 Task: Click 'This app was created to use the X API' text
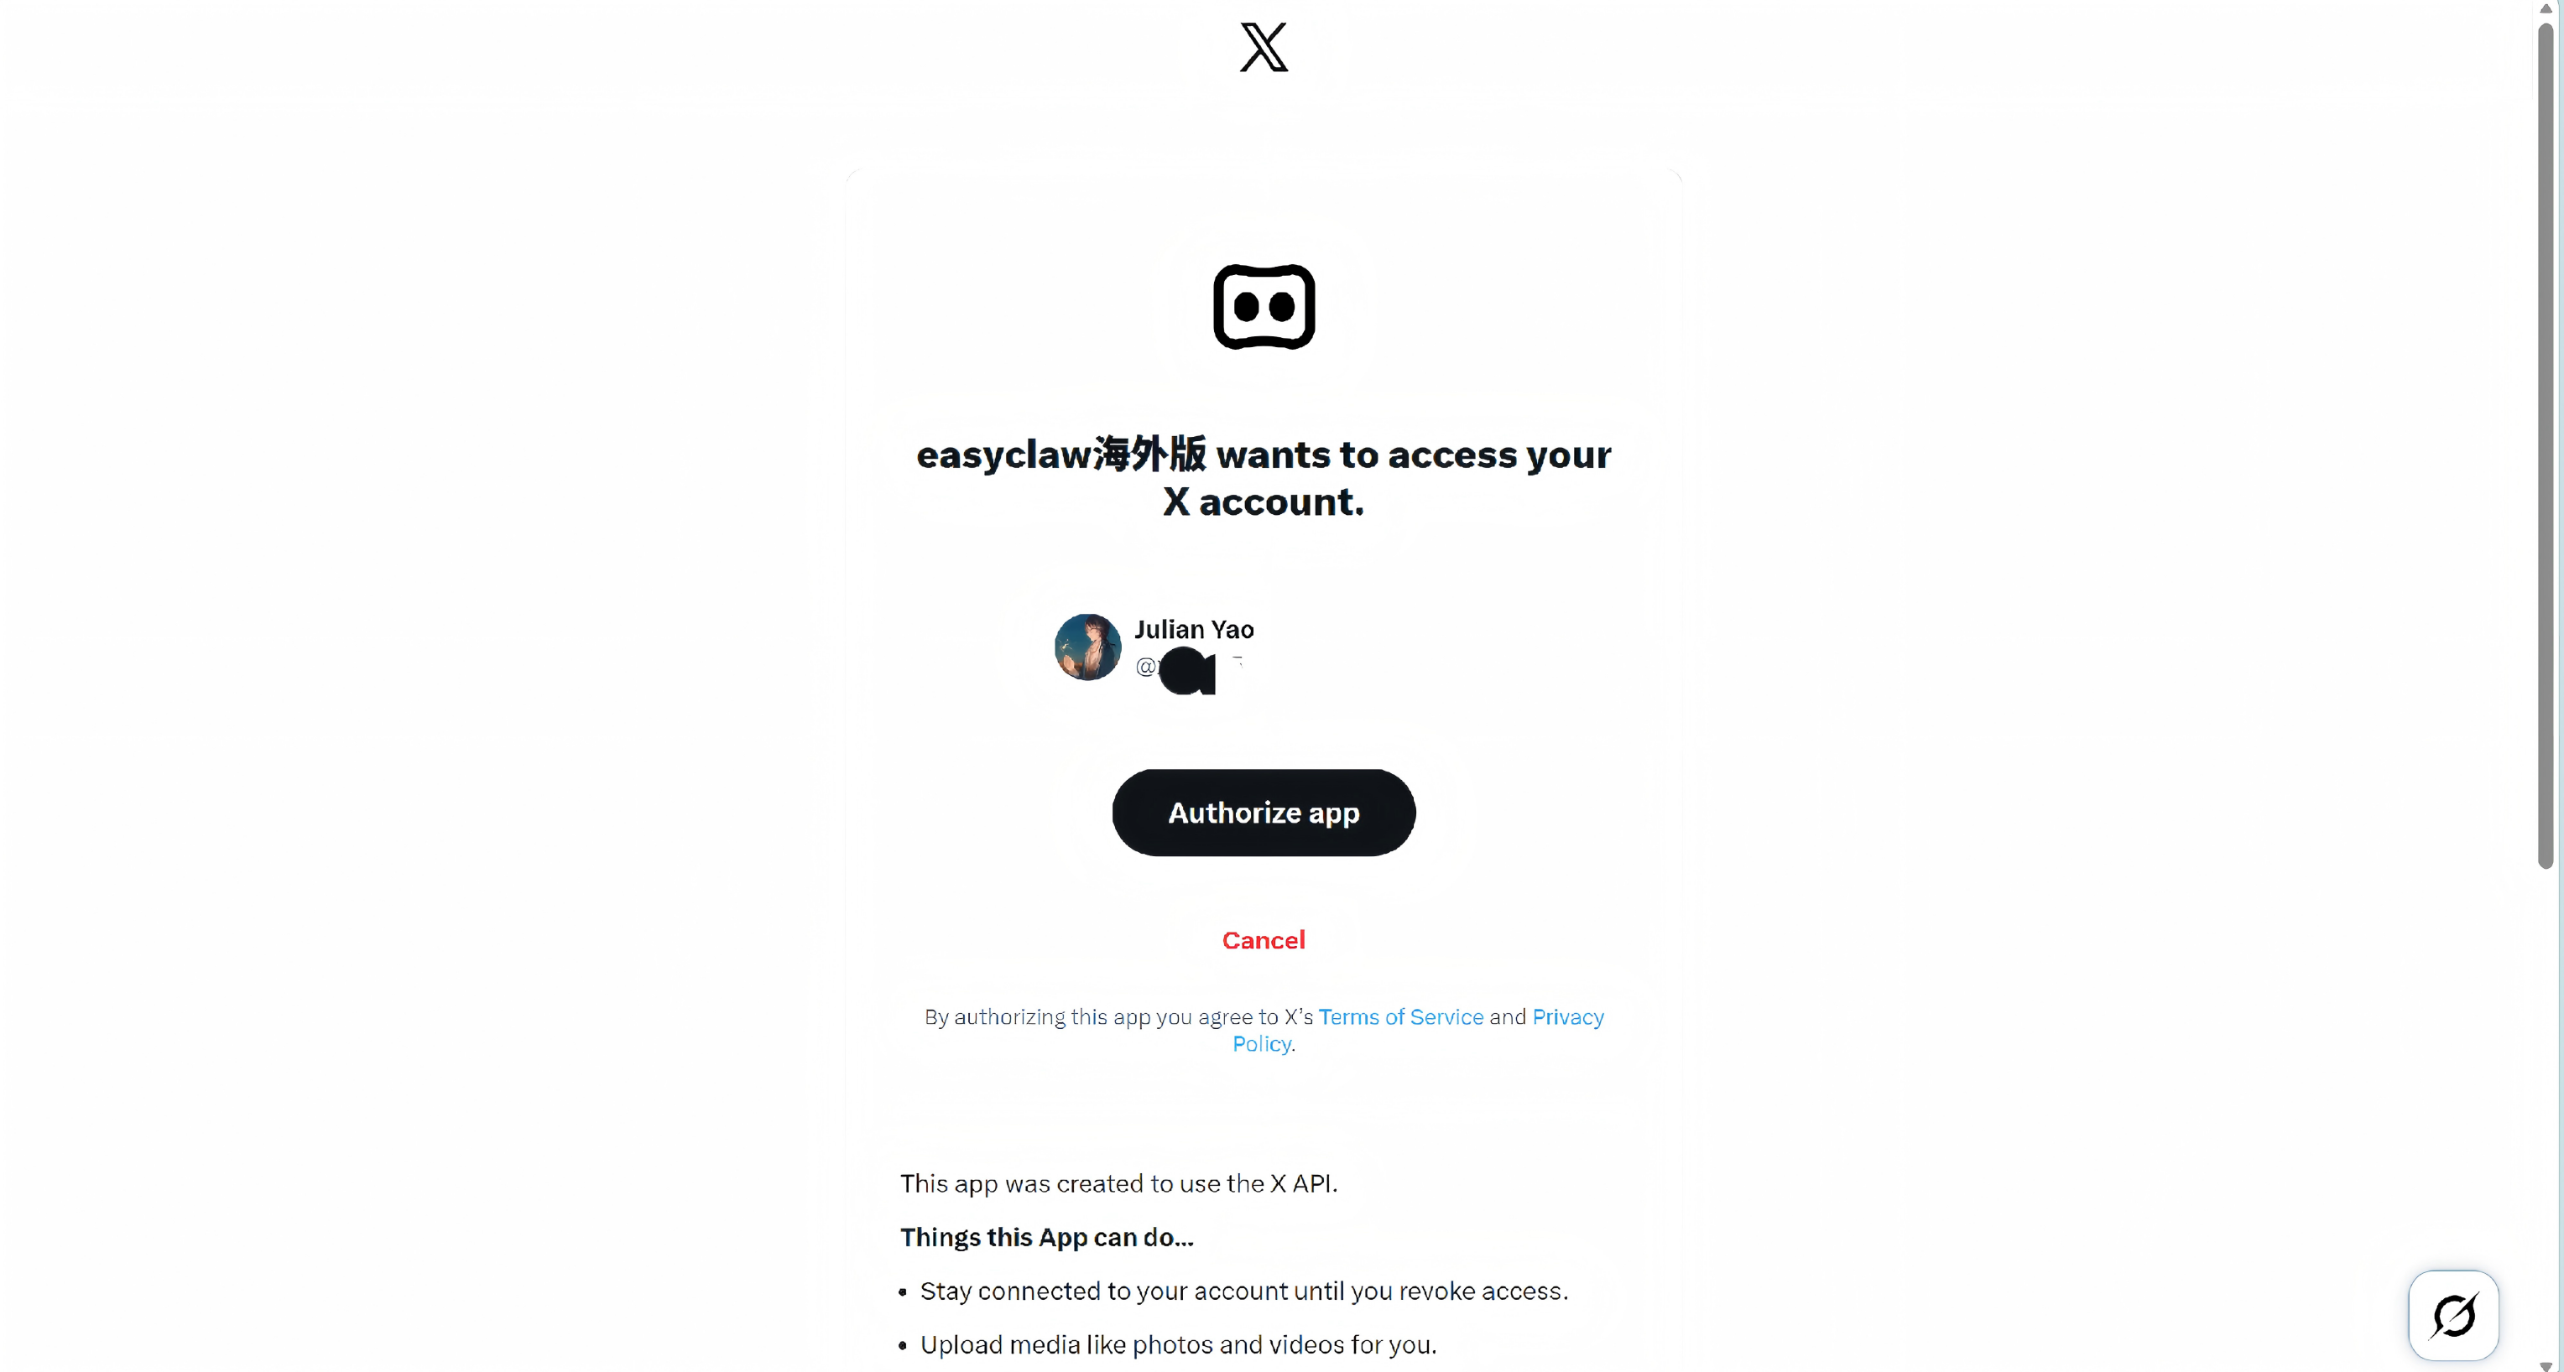click(x=1118, y=1183)
